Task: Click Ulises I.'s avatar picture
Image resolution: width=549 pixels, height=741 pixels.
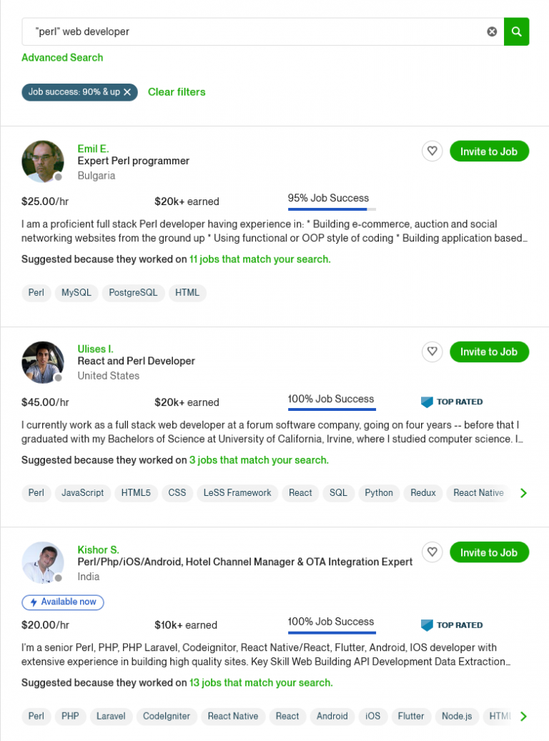Action: [43, 362]
